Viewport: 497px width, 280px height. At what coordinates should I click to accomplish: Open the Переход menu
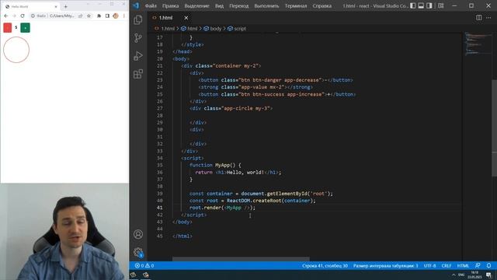click(238, 5)
